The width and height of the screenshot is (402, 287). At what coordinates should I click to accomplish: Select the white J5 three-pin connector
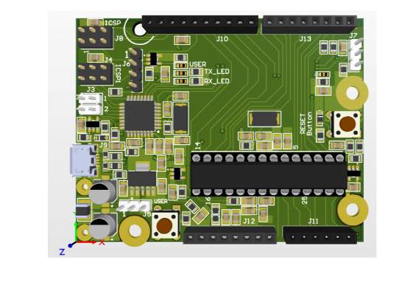click(x=135, y=205)
